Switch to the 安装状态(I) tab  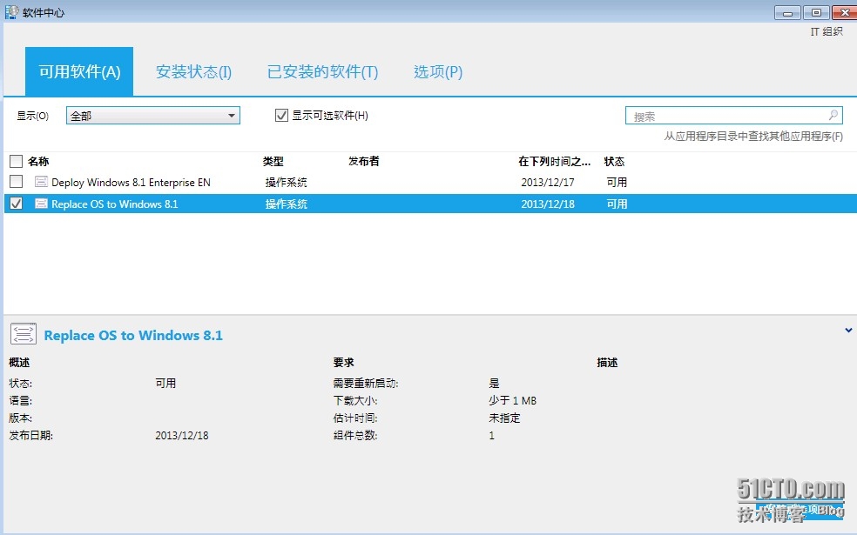pyautogui.click(x=193, y=71)
